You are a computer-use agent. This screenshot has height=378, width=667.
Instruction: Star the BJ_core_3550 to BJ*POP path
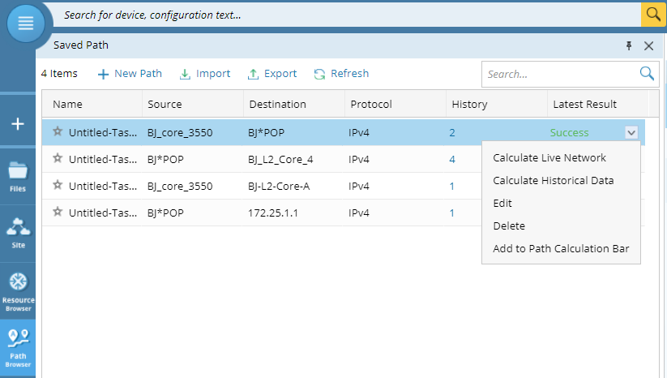(x=58, y=131)
